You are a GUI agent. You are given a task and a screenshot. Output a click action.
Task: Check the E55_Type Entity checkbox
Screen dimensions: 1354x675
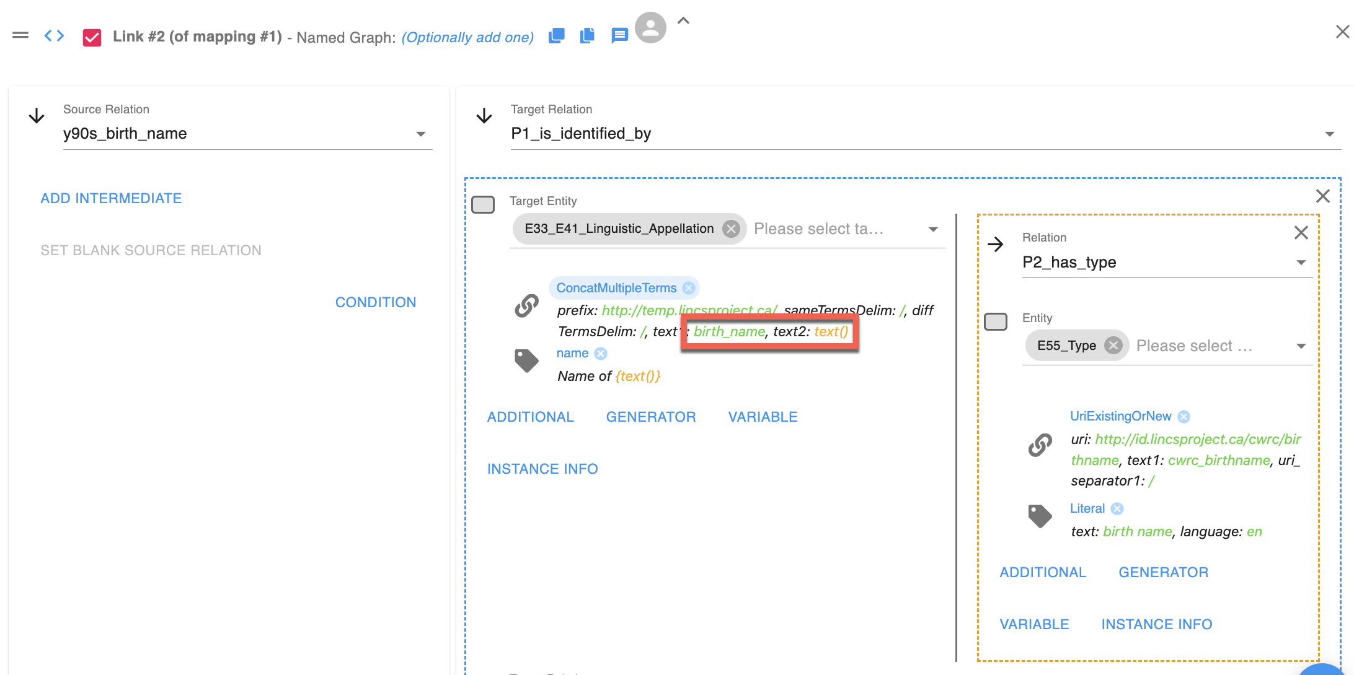996,321
